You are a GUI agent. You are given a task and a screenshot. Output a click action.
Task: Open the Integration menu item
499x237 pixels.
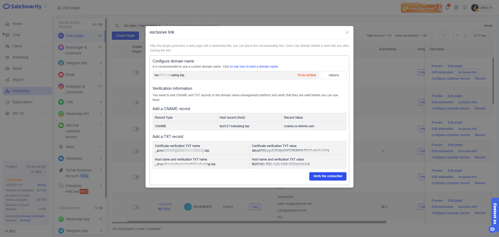click(x=27, y=91)
